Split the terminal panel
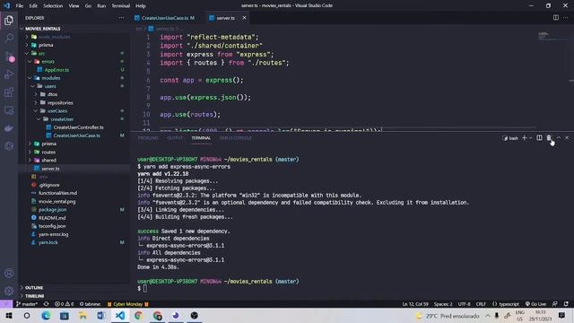The image size is (574, 323). click(539, 138)
